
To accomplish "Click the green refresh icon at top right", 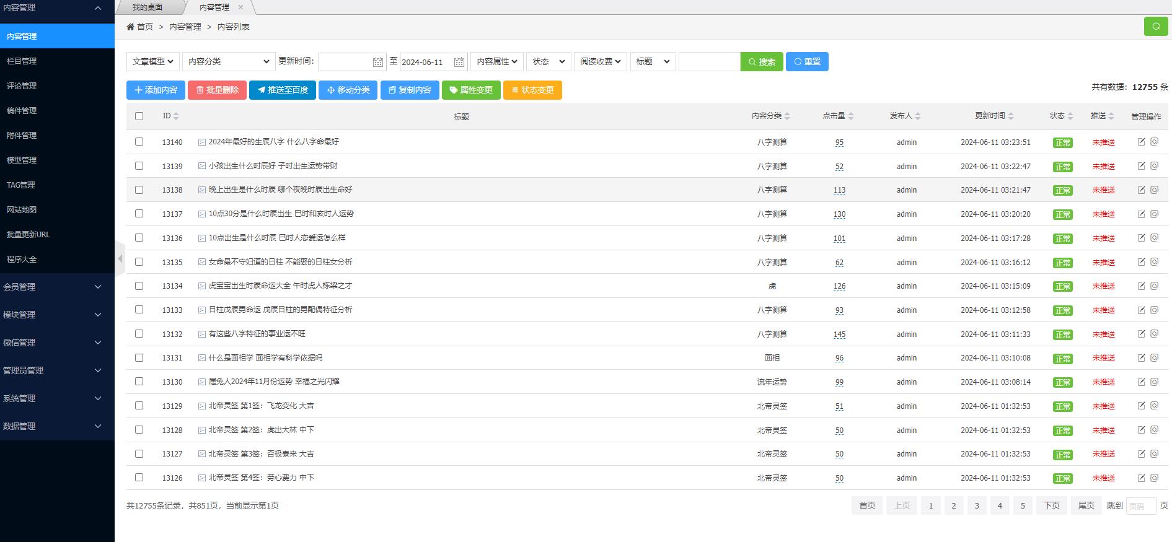I will tap(1155, 26).
